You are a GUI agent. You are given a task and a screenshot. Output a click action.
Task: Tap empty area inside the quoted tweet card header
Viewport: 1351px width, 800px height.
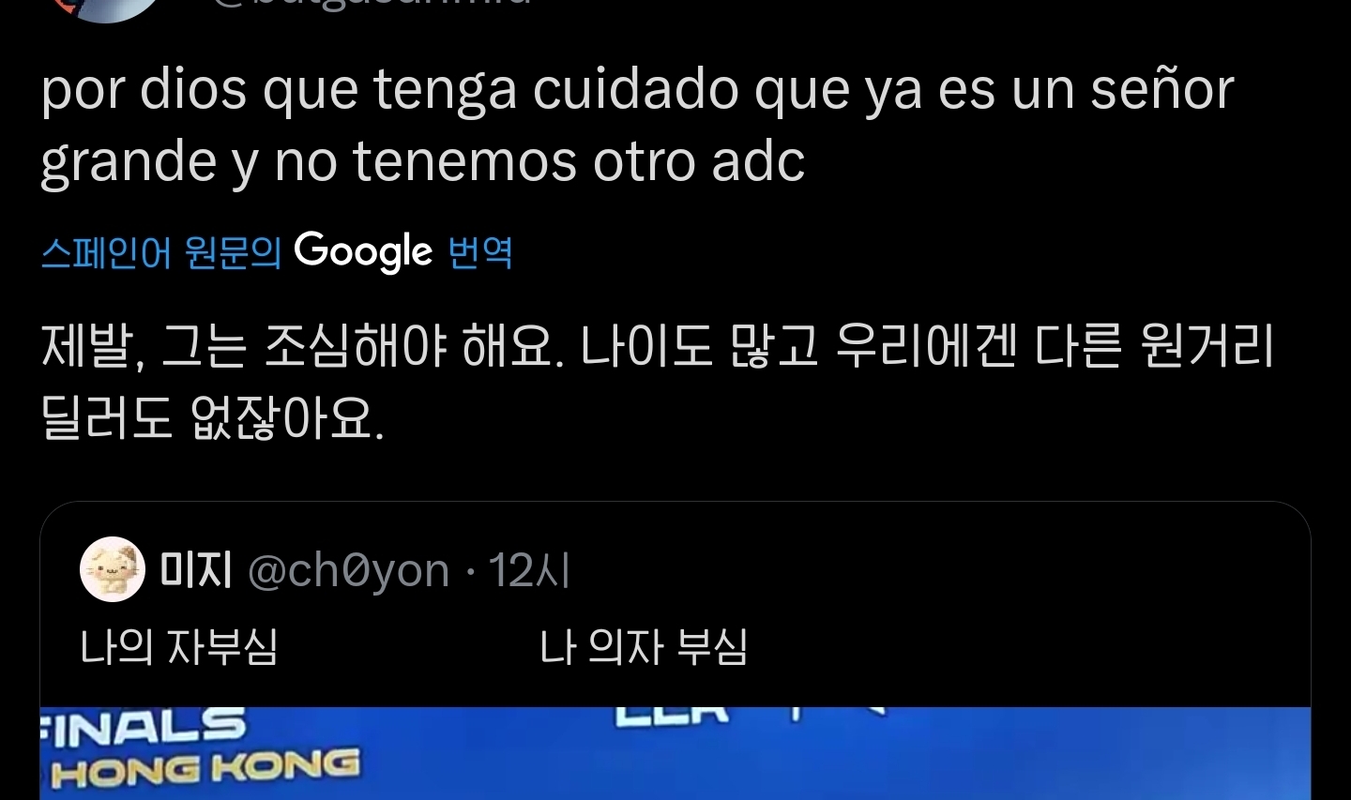(x=938, y=570)
